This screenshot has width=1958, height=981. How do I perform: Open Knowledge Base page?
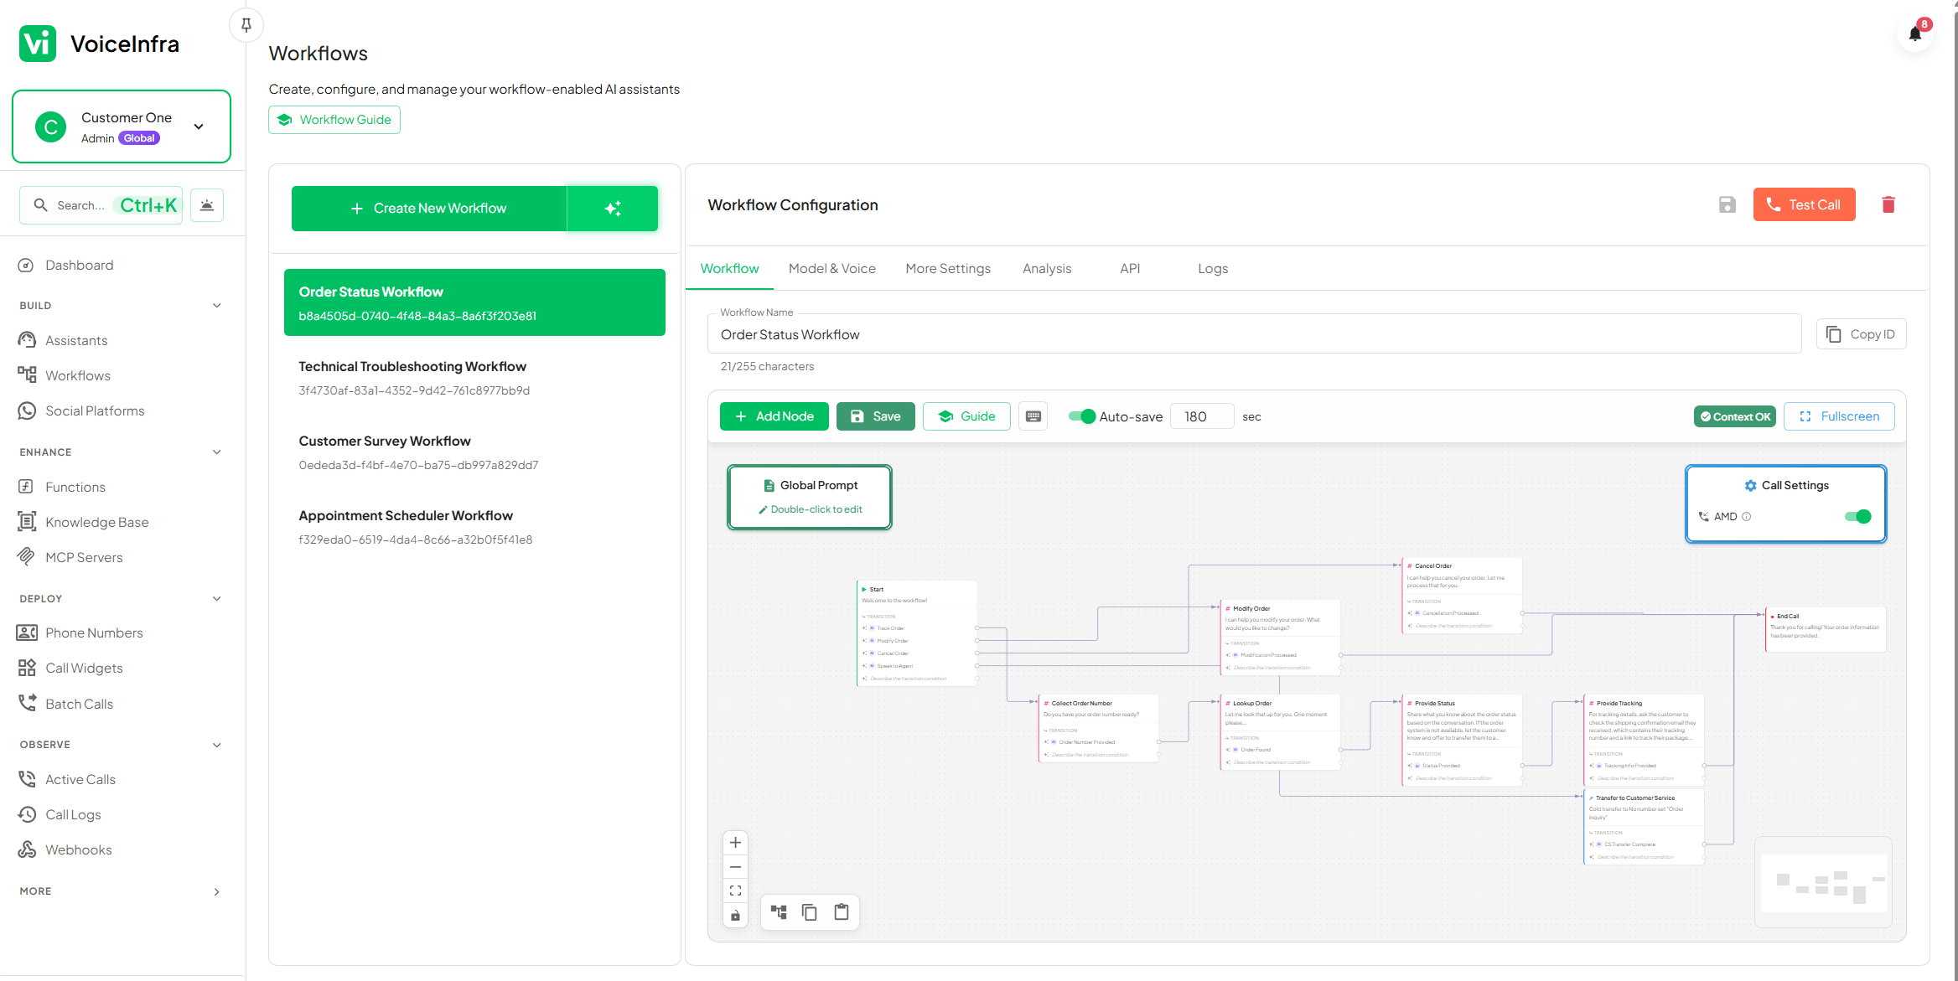point(96,522)
